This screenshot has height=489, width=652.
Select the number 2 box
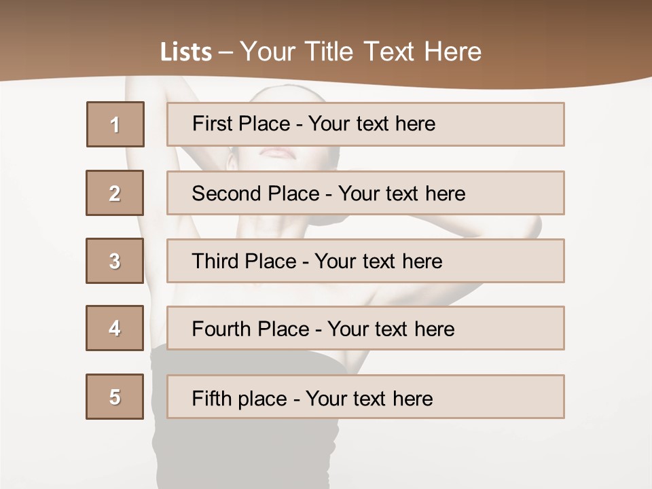click(x=115, y=193)
